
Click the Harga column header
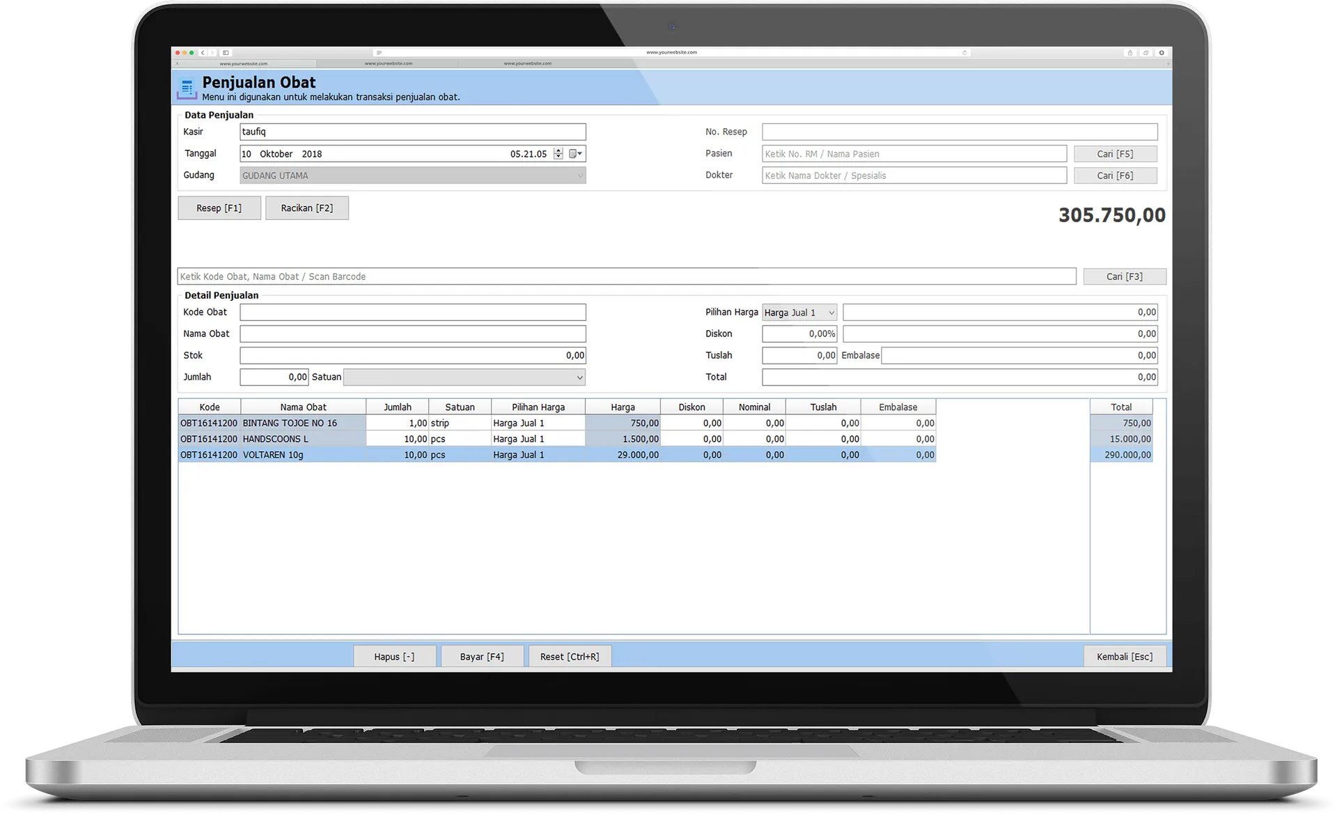coord(623,407)
